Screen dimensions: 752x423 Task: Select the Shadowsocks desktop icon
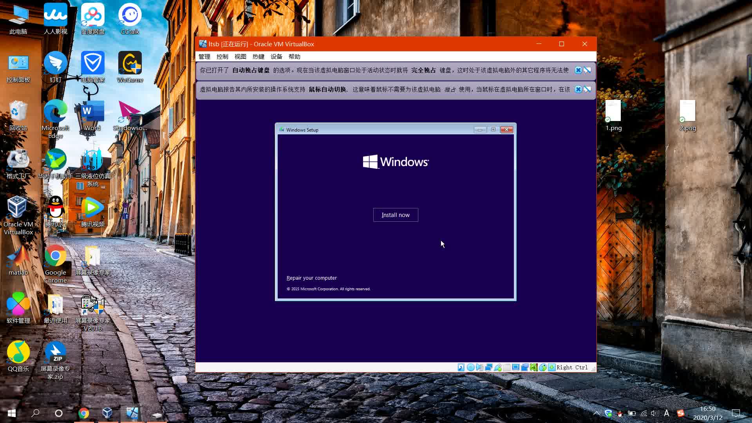click(130, 116)
